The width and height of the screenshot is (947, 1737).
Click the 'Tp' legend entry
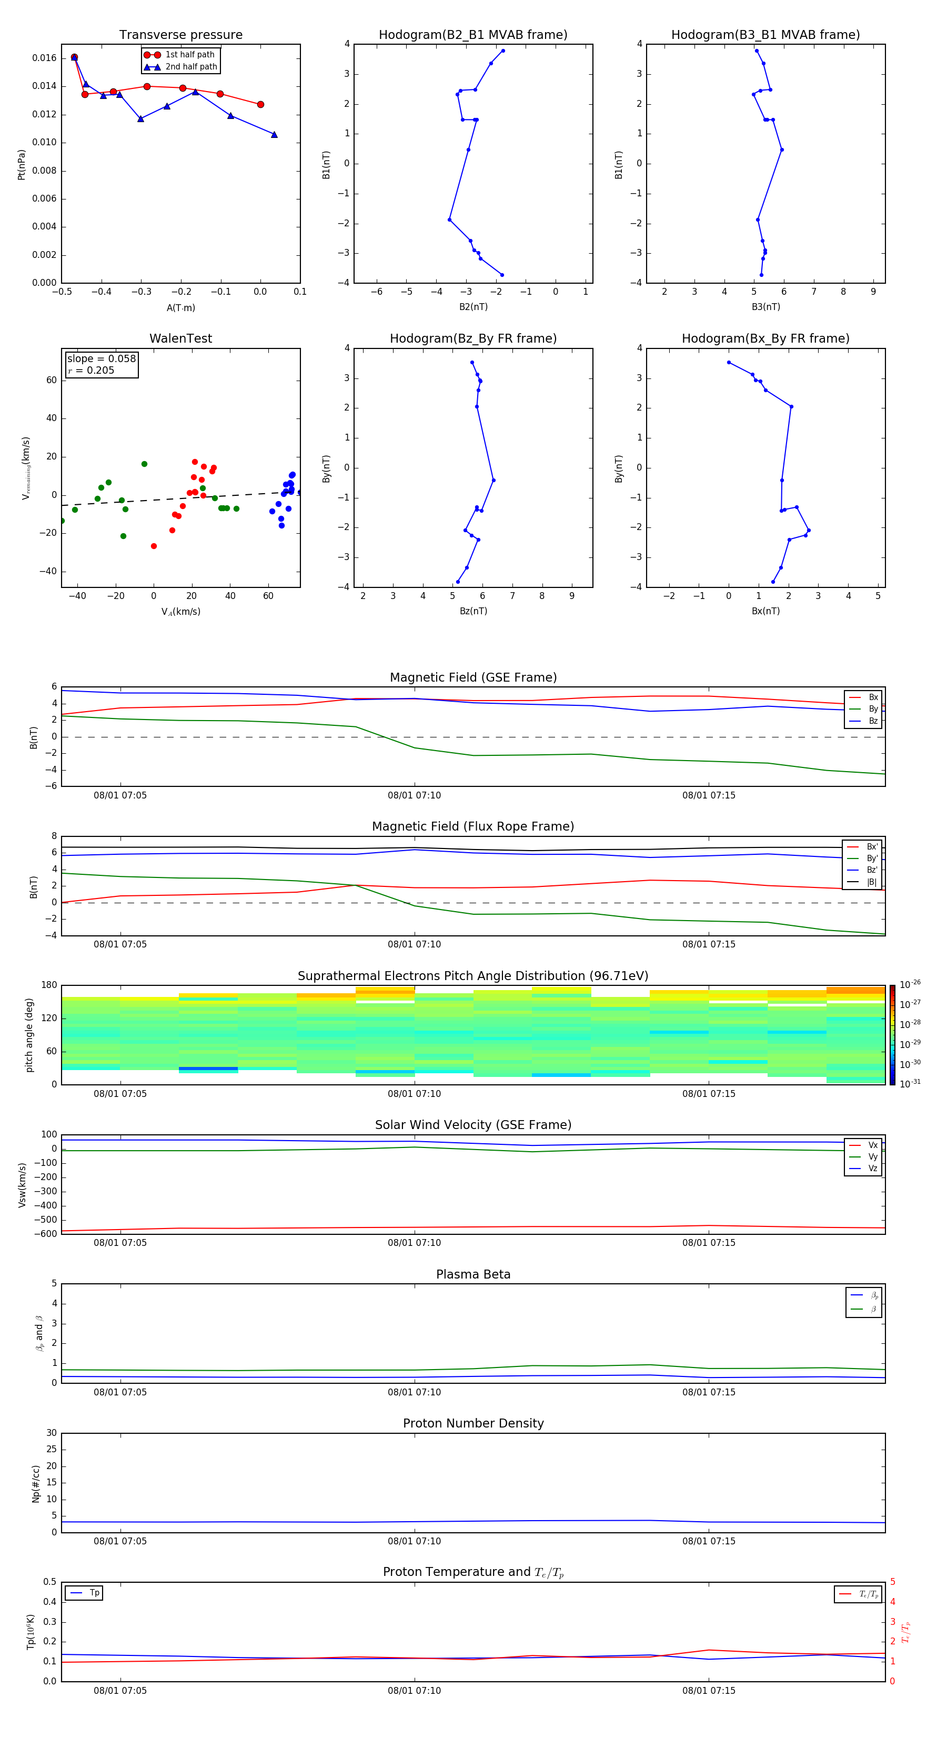click(x=84, y=1593)
